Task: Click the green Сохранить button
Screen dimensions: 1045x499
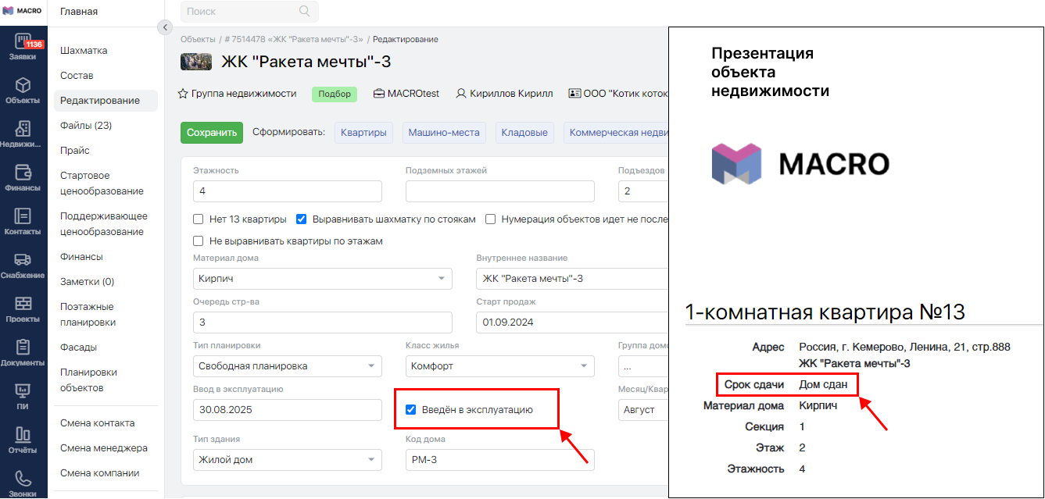Action: [212, 133]
